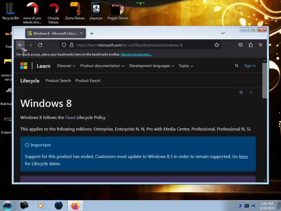Reload the current page
The image size is (281, 211).
coord(40,45)
